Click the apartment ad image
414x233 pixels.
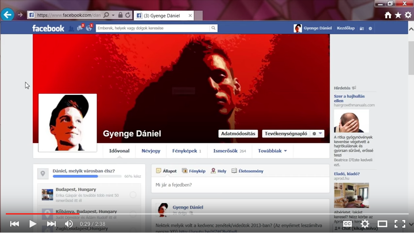coord(351,195)
